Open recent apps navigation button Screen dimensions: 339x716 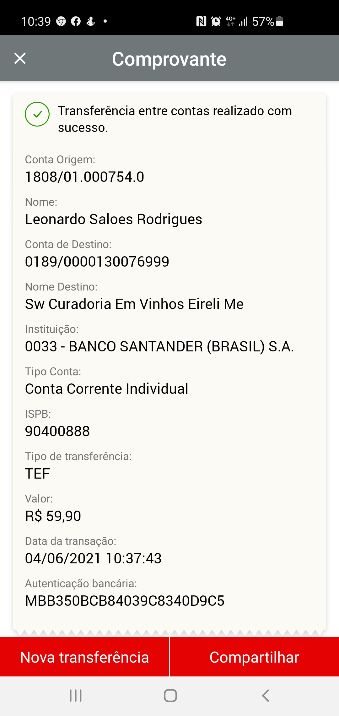tap(76, 696)
